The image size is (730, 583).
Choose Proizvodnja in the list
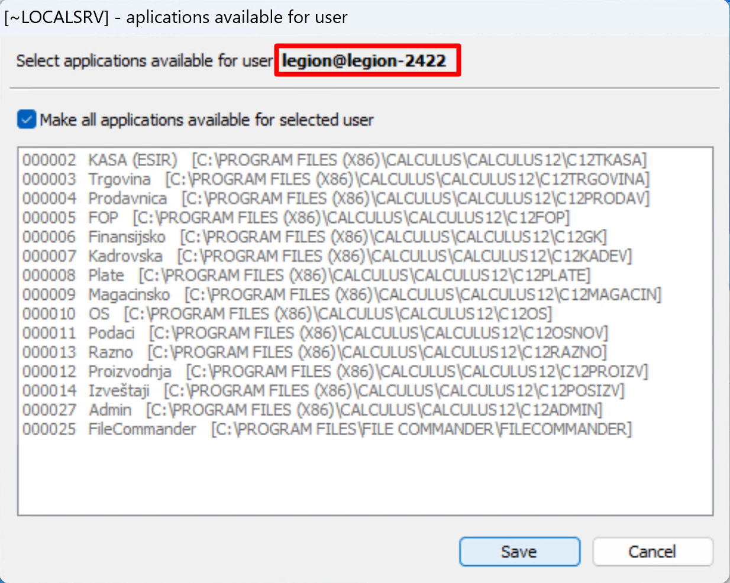click(335, 371)
